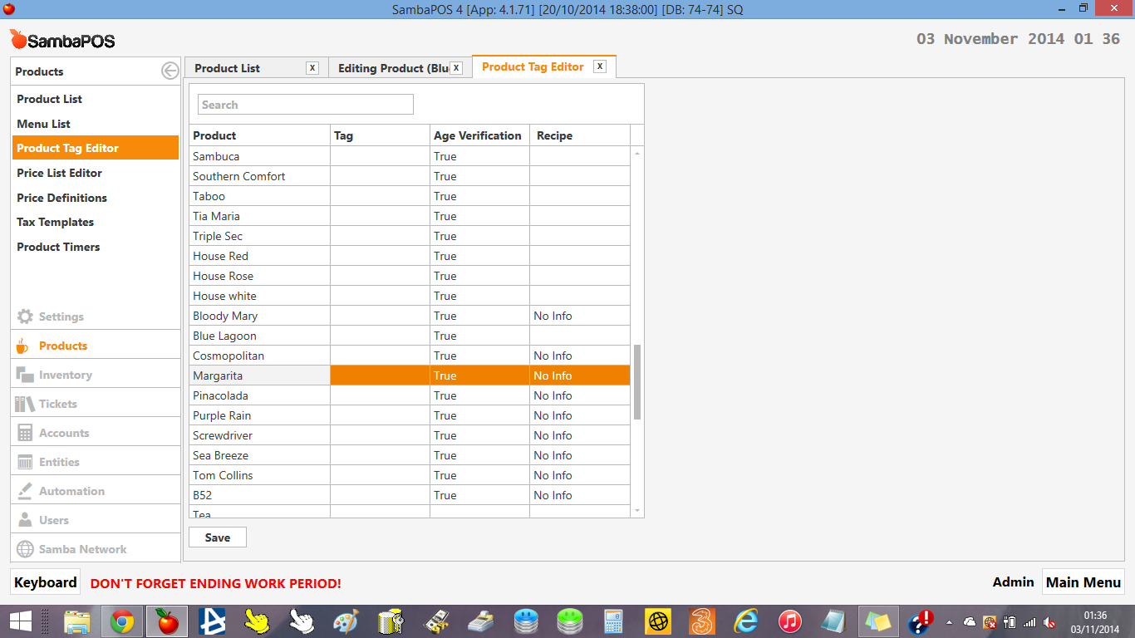This screenshot has height=638, width=1135.
Task: Open Tax Templates from Products menu
Action: click(55, 222)
